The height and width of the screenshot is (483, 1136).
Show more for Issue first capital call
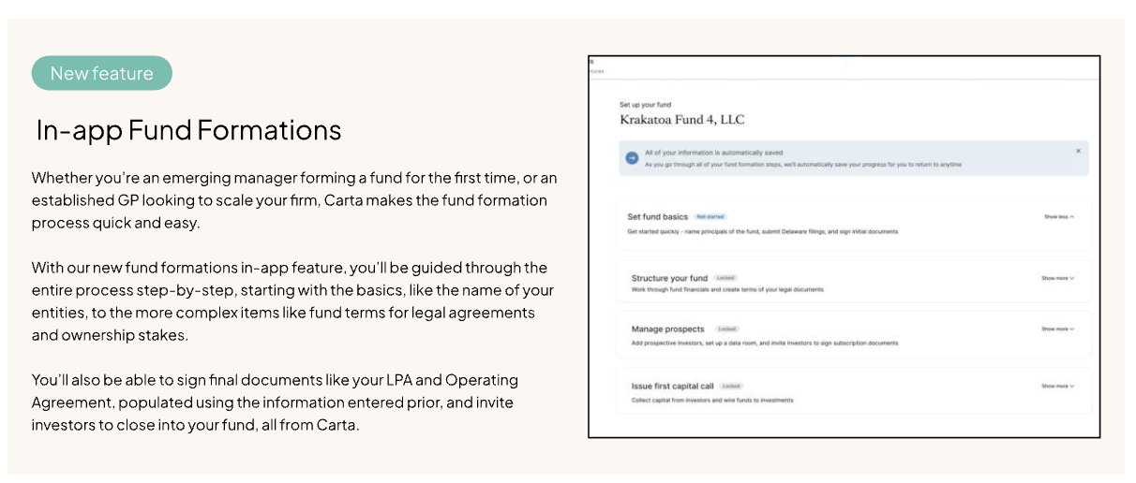pyautogui.click(x=1057, y=386)
